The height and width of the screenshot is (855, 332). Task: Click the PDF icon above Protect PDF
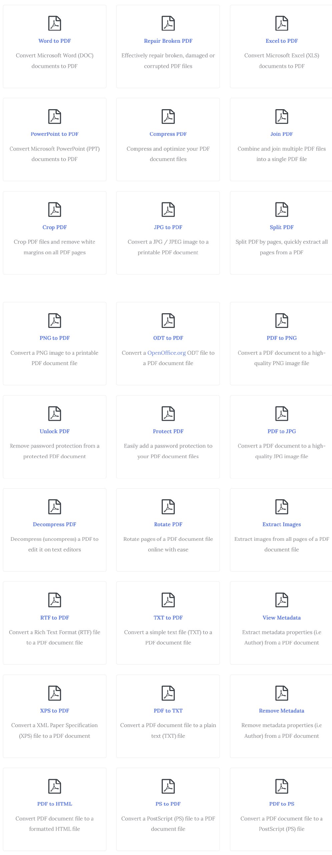tap(168, 414)
